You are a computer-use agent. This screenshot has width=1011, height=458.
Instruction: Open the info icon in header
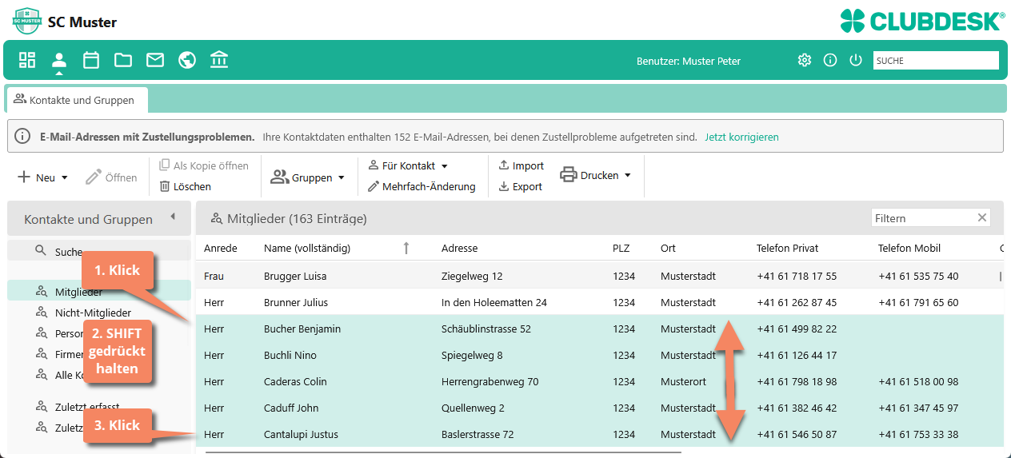tap(830, 60)
